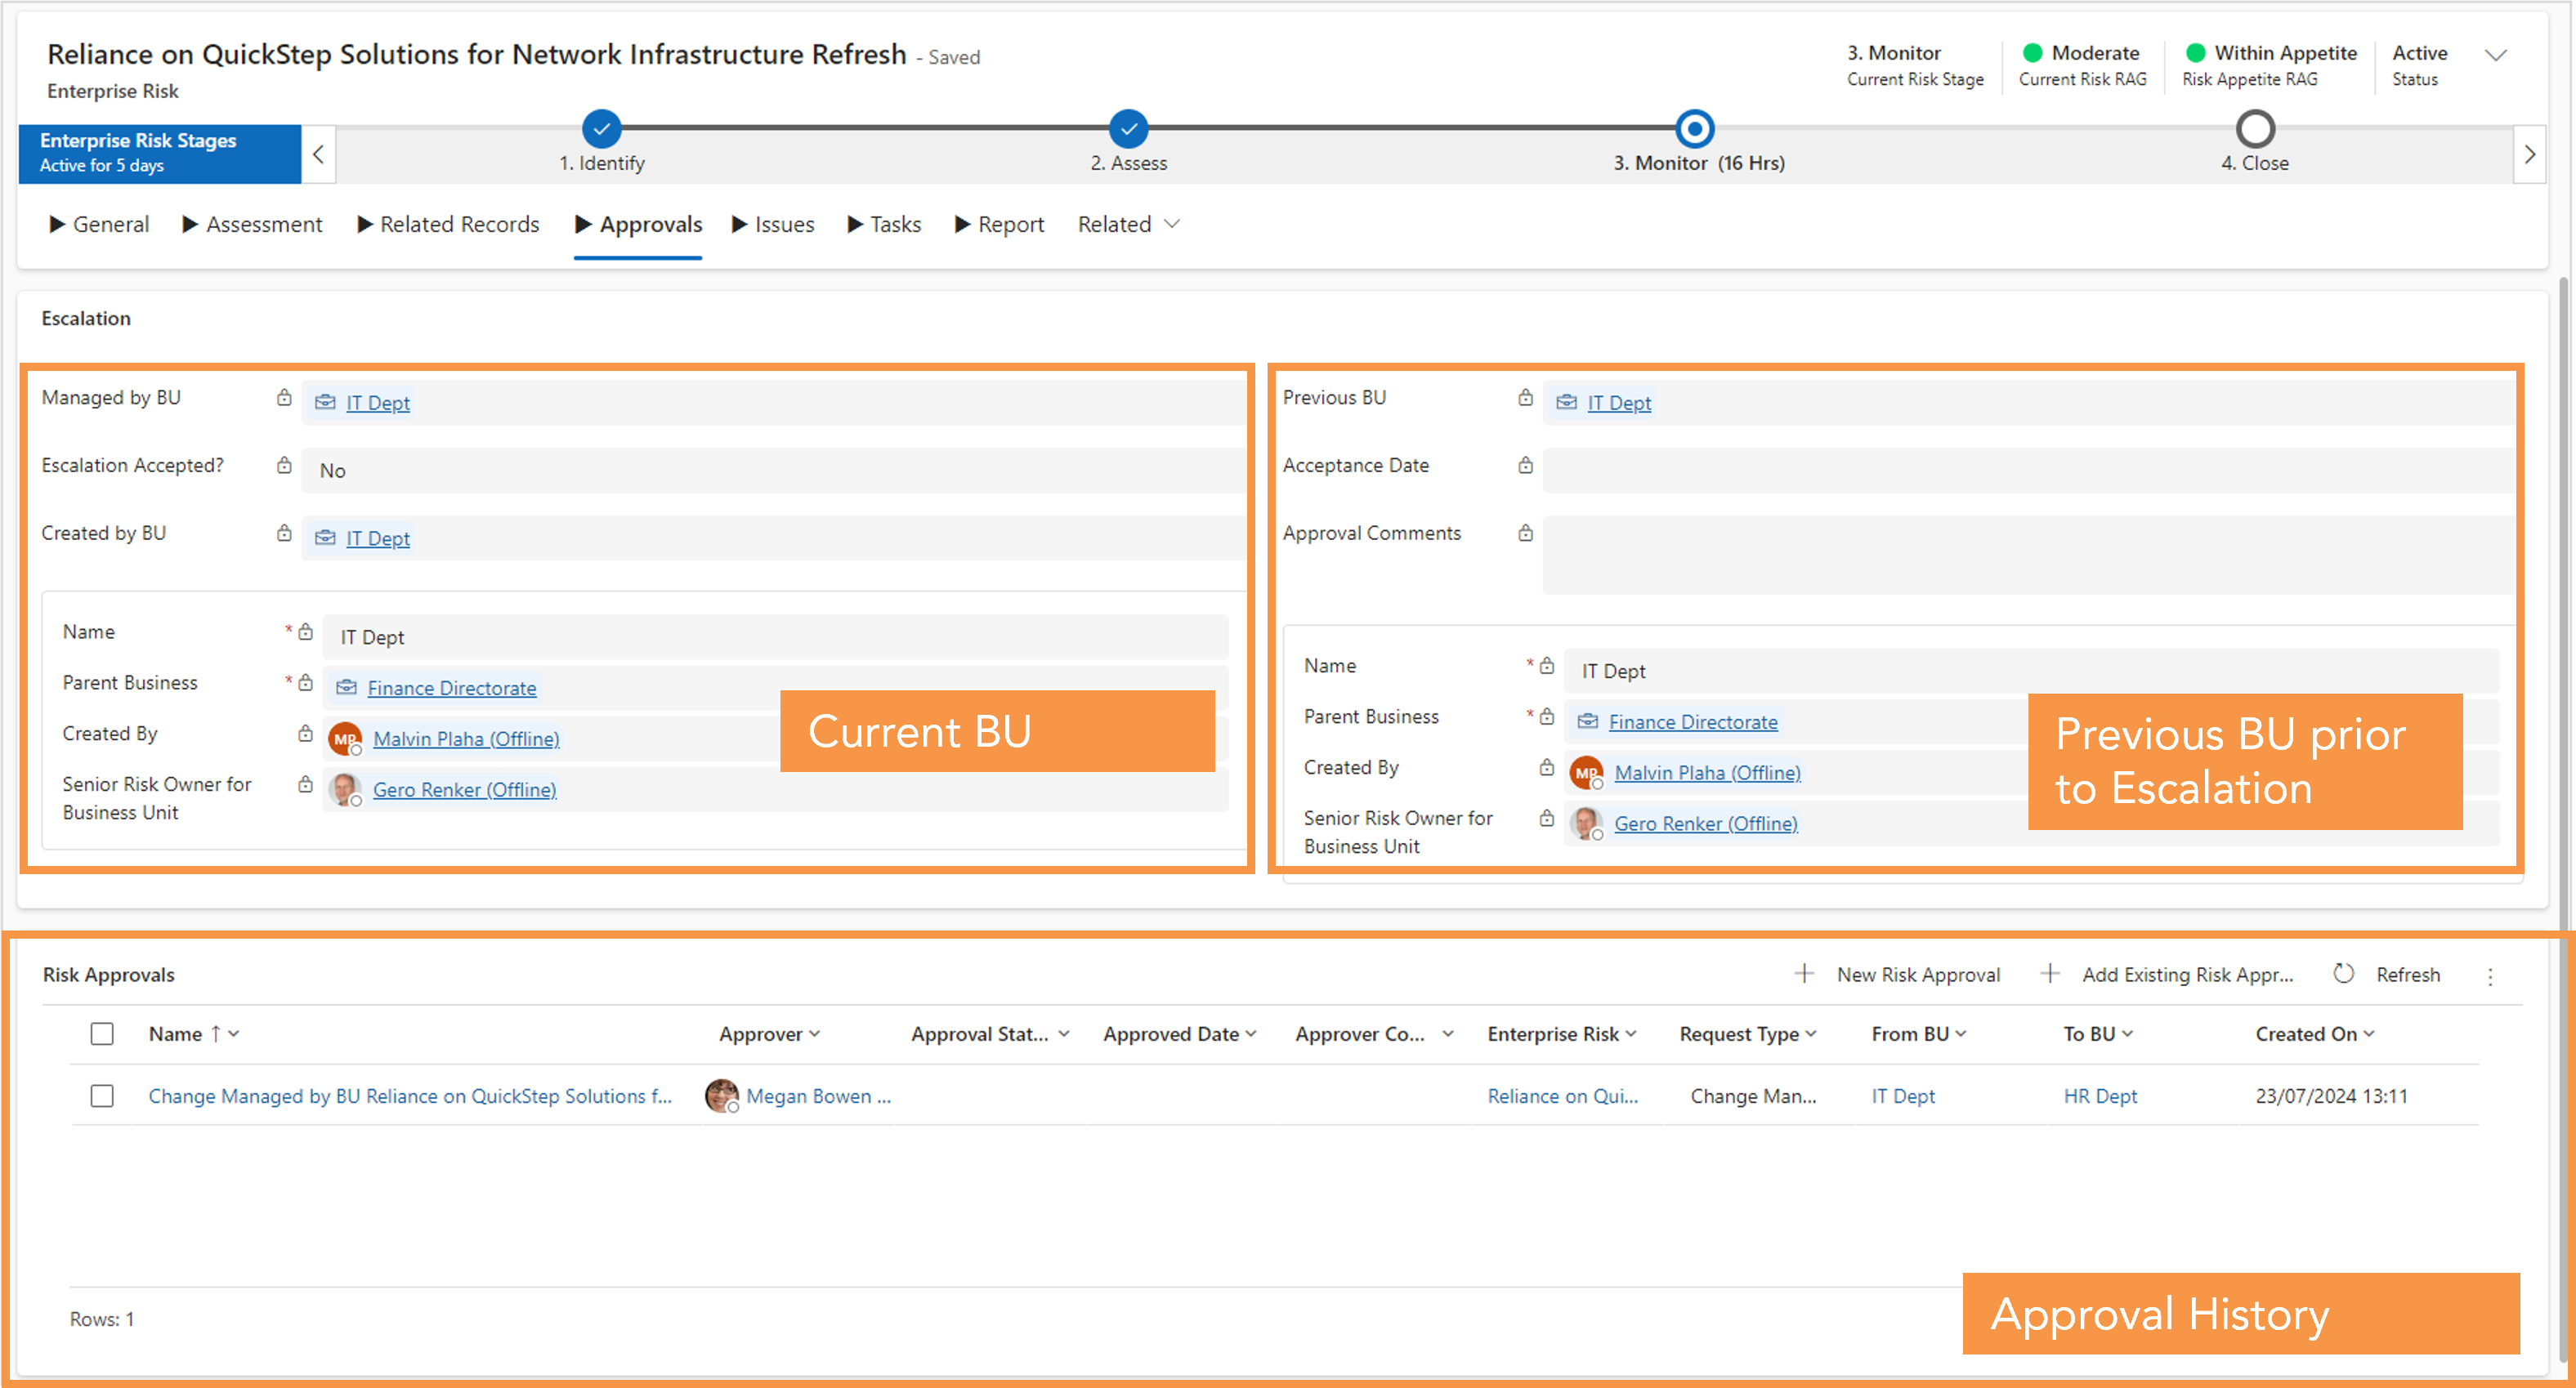The width and height of the screenshot is (2576, 1388).
Task: Tick the checkbox for Change Managed by BU row
Action: [102, 1096]
